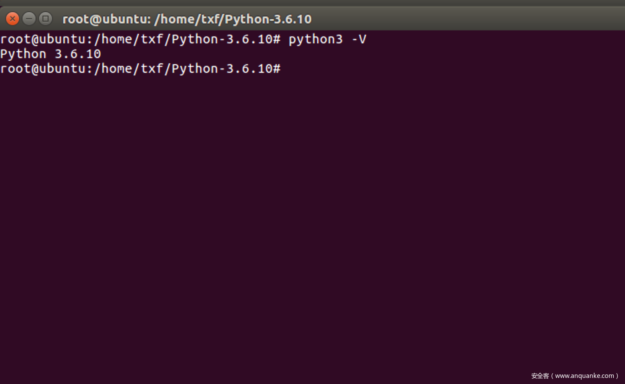Click "root@ubuntu" on the last prompt line
Screen dimensions: 625x384
pyautogui.click(x=43, y=69)
